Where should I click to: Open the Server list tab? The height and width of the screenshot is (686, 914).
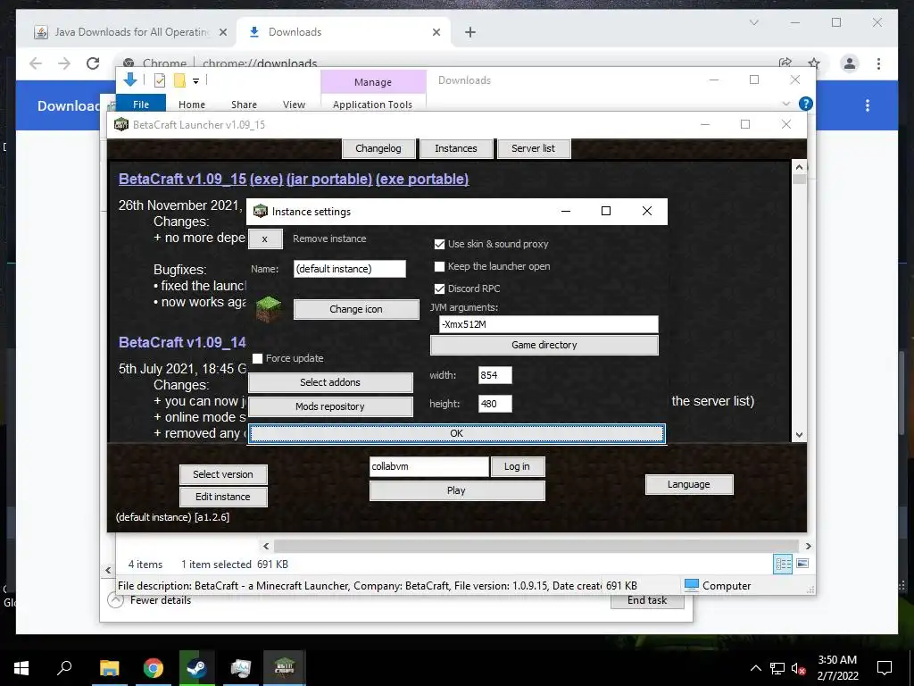coord(534,148)
